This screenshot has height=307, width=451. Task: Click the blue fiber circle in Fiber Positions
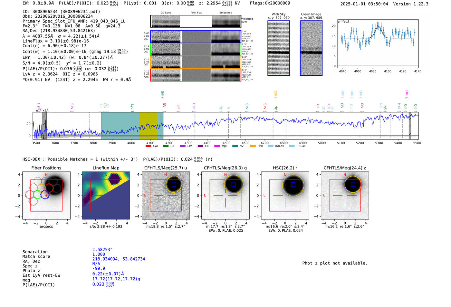[45, 195]
